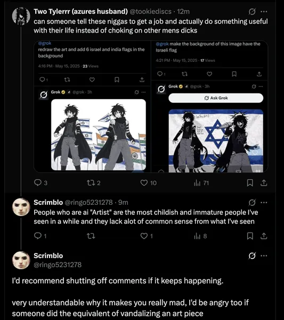The width and height of the screenshot is (284, 320).
Task: Share Two Tylerrr's post
Action: [264, 182]
